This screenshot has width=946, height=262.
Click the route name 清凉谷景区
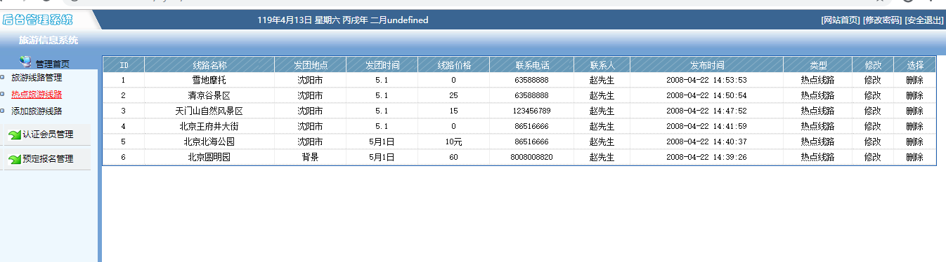point(209,95)
